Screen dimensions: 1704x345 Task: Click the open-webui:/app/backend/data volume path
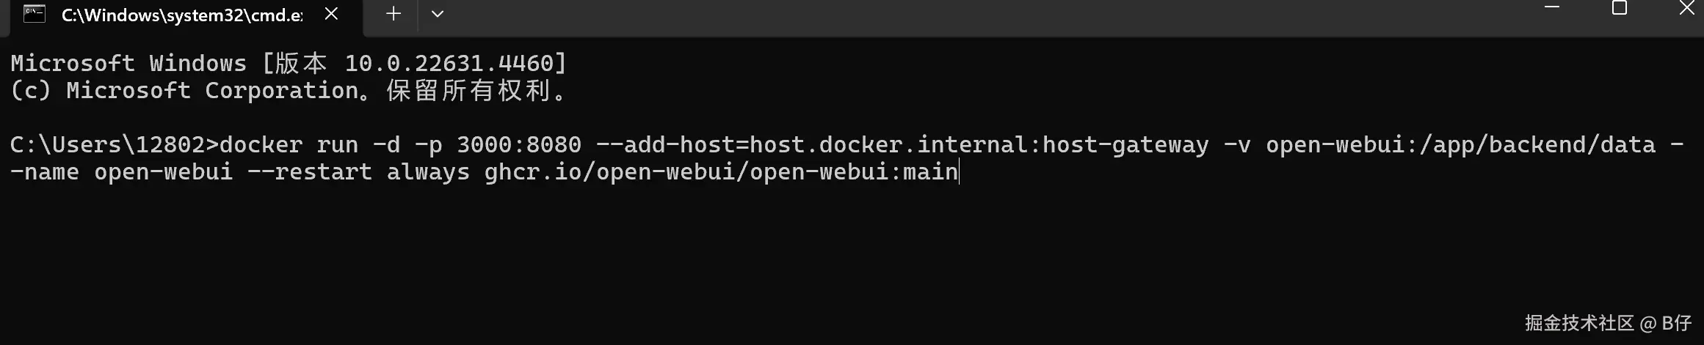(x=1460, y=145)
